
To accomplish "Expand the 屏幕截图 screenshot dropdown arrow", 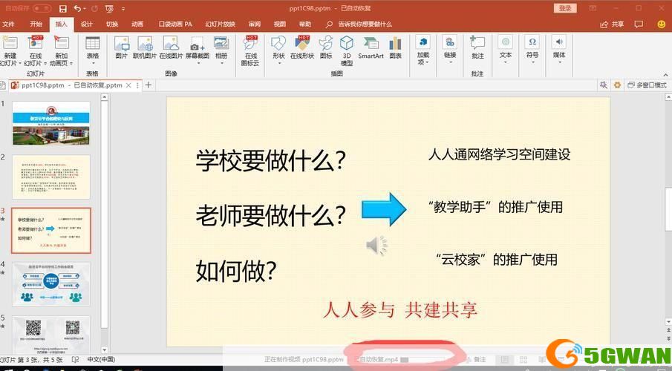I will 198,63.
